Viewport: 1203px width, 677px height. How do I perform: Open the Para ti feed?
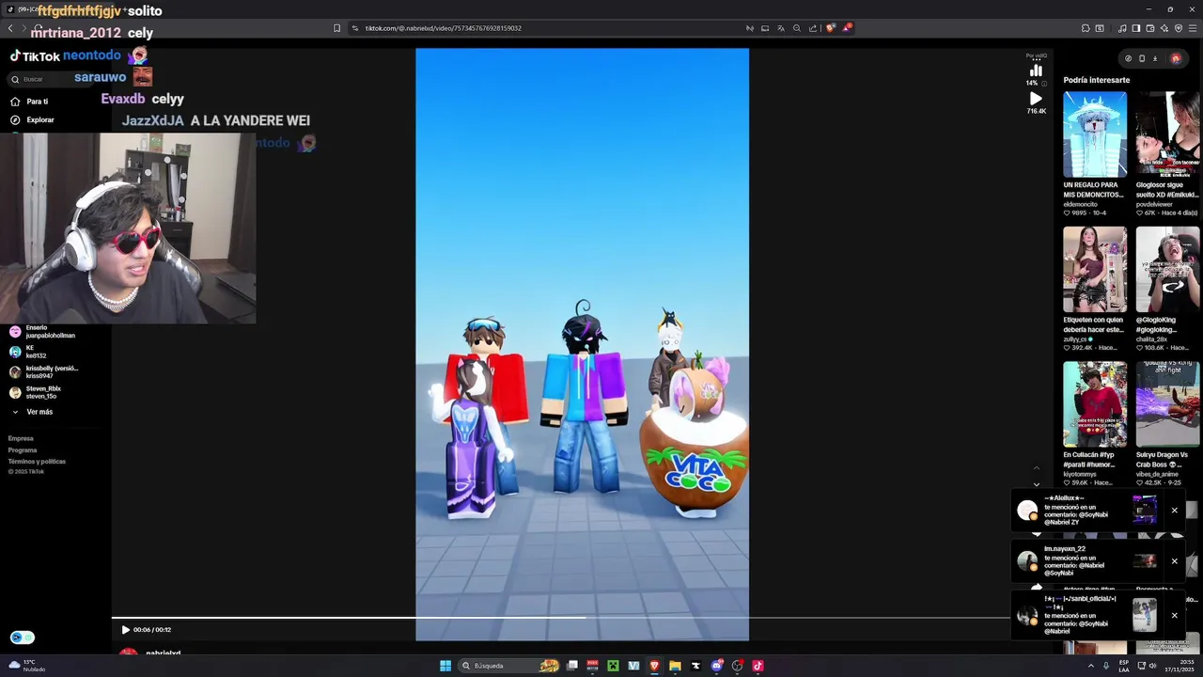29,102
